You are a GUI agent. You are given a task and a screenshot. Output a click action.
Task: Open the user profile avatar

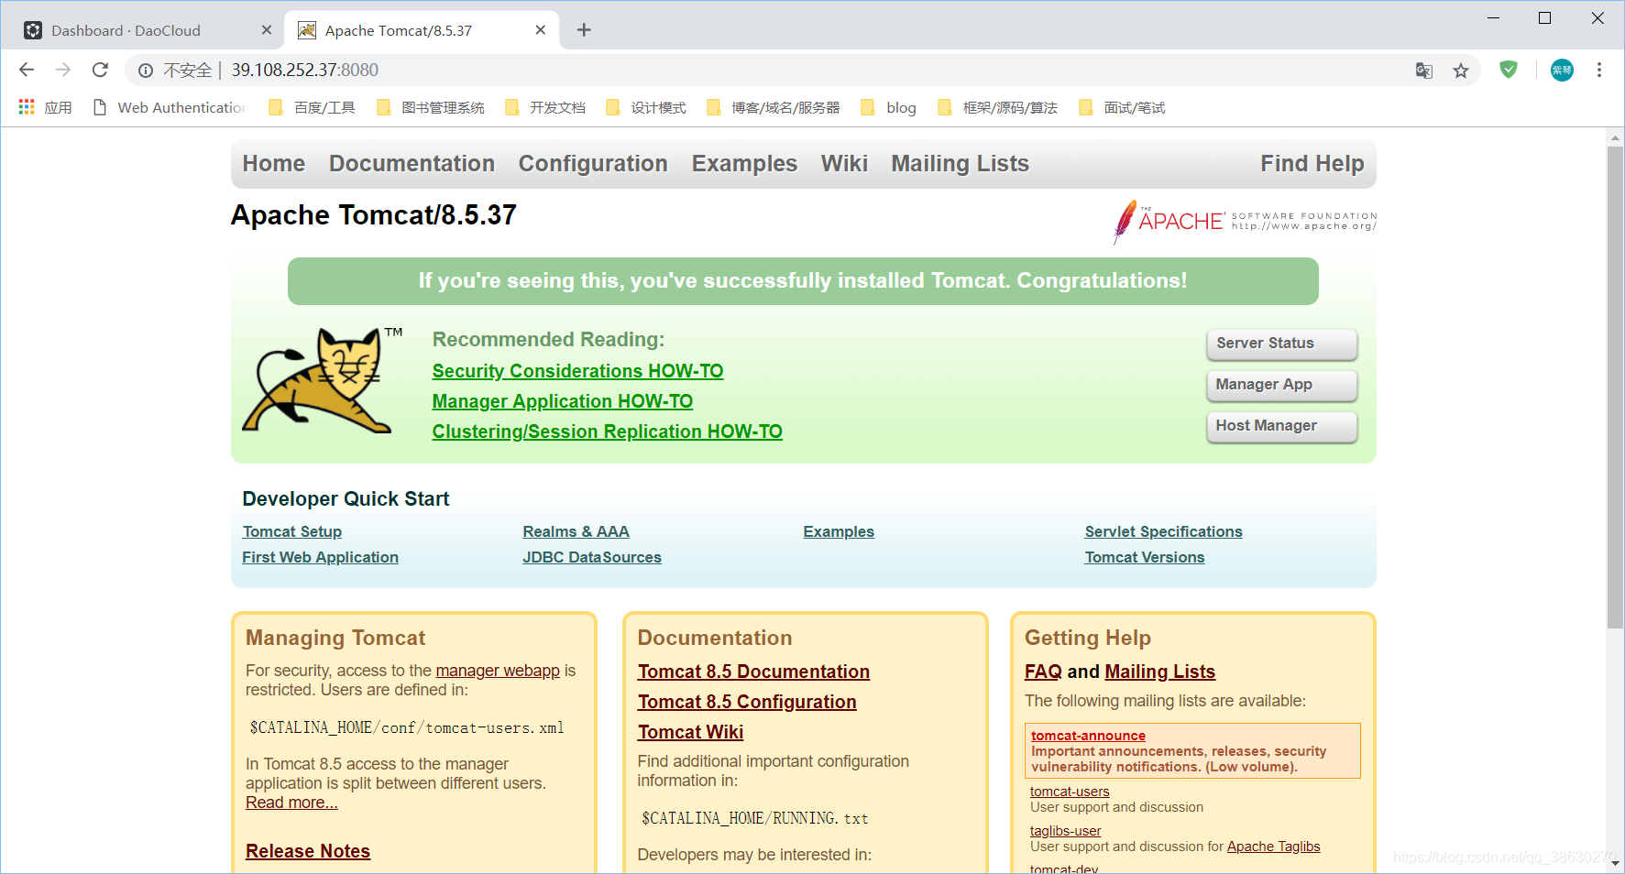click(1562, 70)
